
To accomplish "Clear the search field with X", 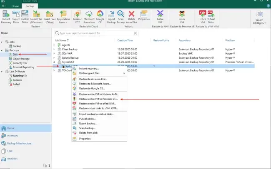I will pyautogui.click(x=135, y=33).
